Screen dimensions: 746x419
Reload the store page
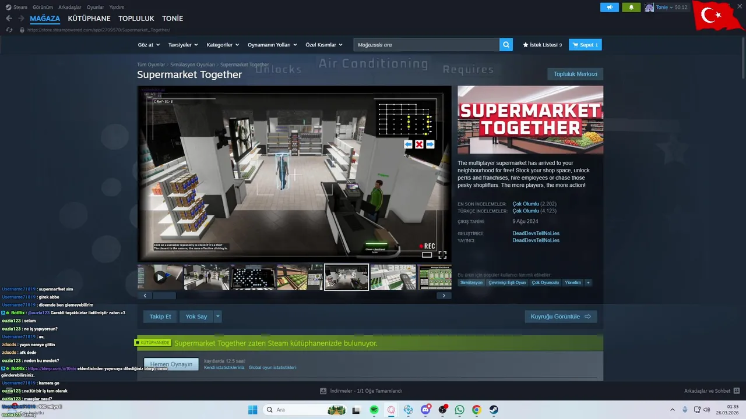click(9, 30)
